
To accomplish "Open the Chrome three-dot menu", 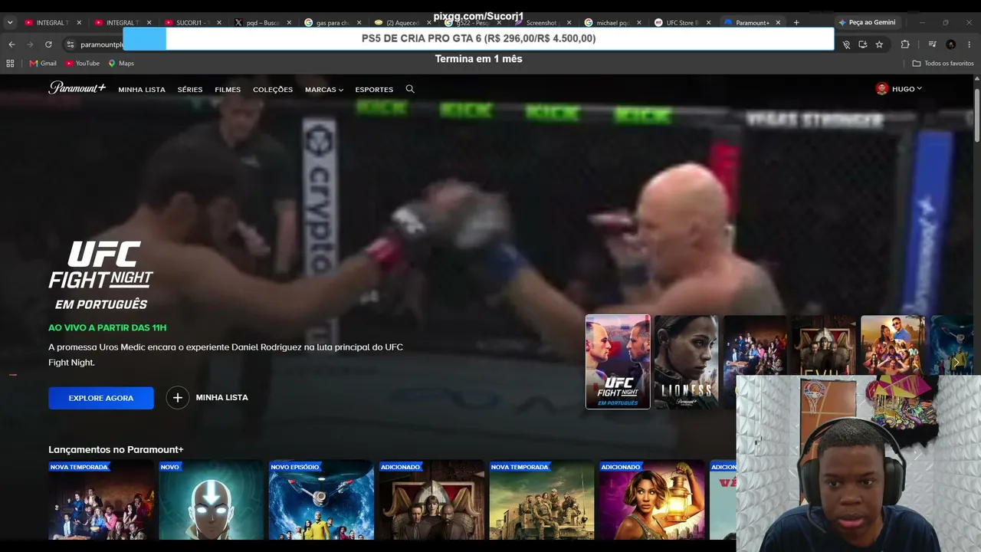I will point(970,44).
